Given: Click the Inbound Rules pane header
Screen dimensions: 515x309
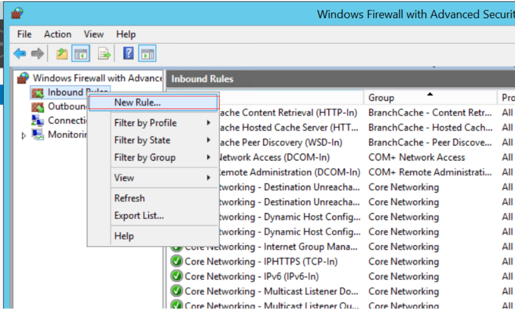Looking at the screenshot, I should 340,79.
